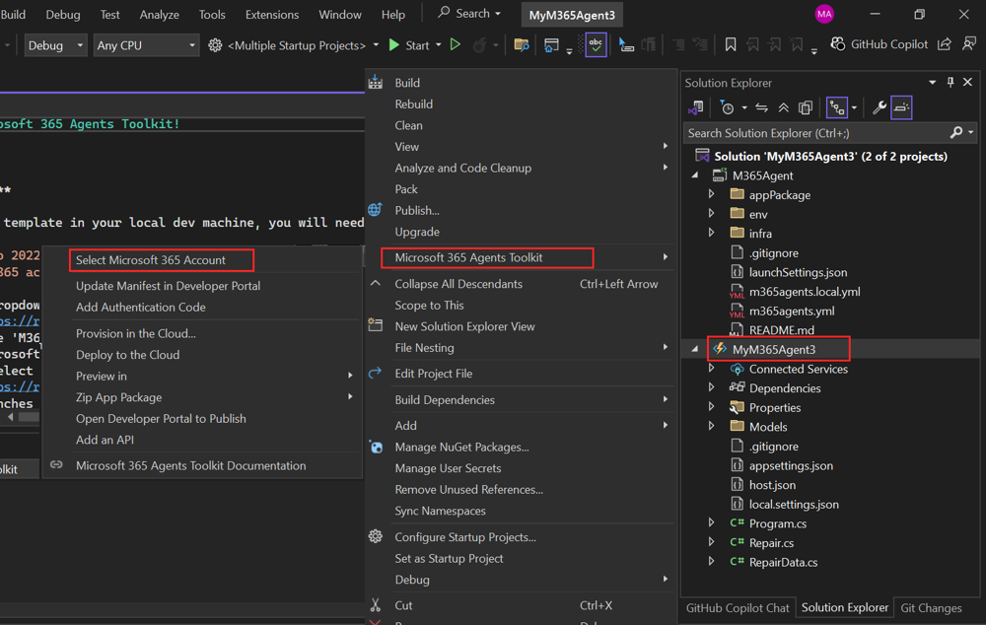Toggle the nested view button in Solution Explorer

pos(837,107)
